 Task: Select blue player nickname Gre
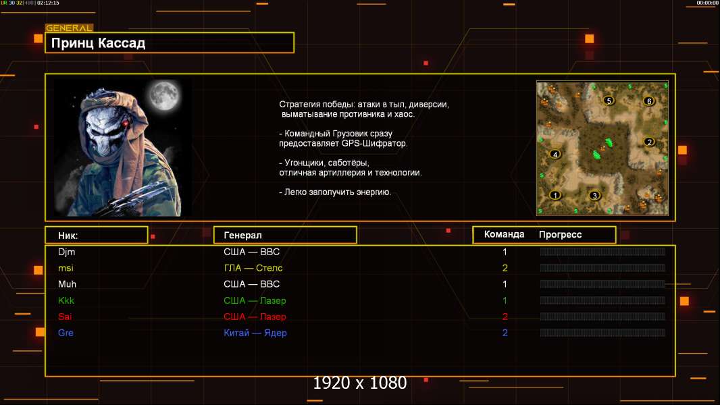(66, 333)
